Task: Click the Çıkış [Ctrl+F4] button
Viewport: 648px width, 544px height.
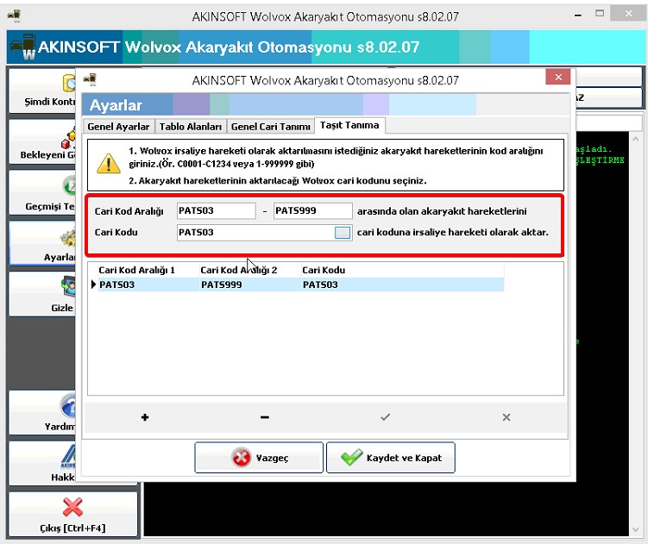Action: 72,515
